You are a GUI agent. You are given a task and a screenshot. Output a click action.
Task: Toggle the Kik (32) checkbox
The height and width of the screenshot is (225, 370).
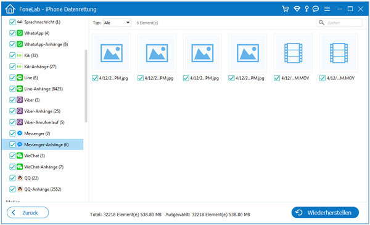point(12,55)
